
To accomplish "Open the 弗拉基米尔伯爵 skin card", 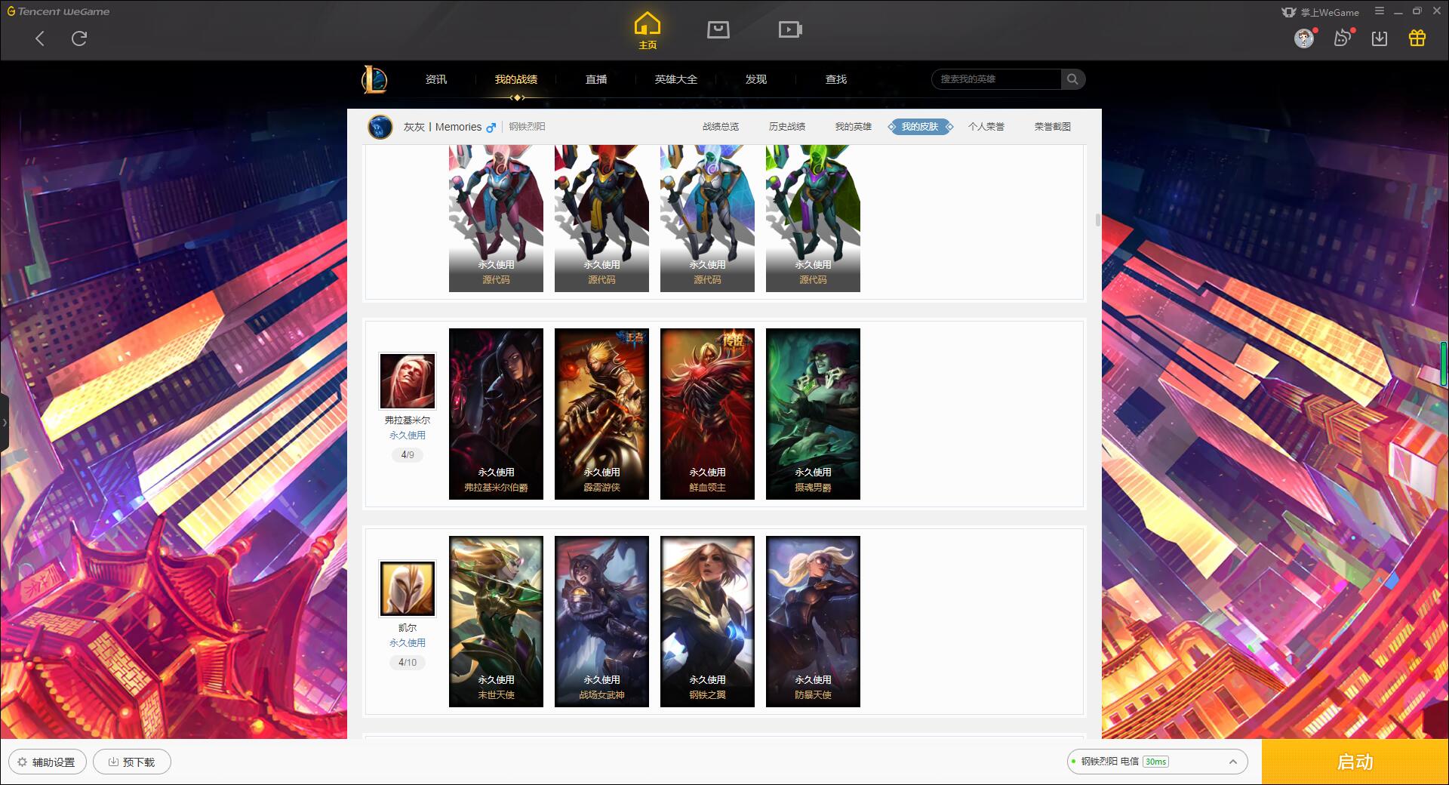I will (496, 414).
